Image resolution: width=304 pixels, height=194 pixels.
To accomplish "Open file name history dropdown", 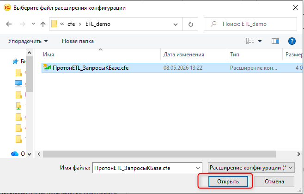I will (198, 168).
